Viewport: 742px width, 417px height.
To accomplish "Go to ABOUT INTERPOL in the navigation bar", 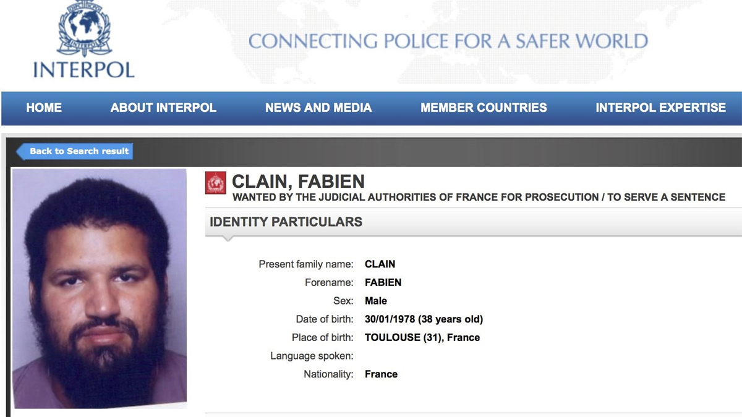I will click(x=163, y=108).
